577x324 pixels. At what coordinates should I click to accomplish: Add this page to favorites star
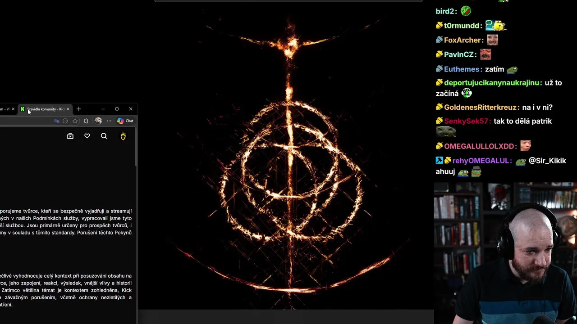click(75, 121)
